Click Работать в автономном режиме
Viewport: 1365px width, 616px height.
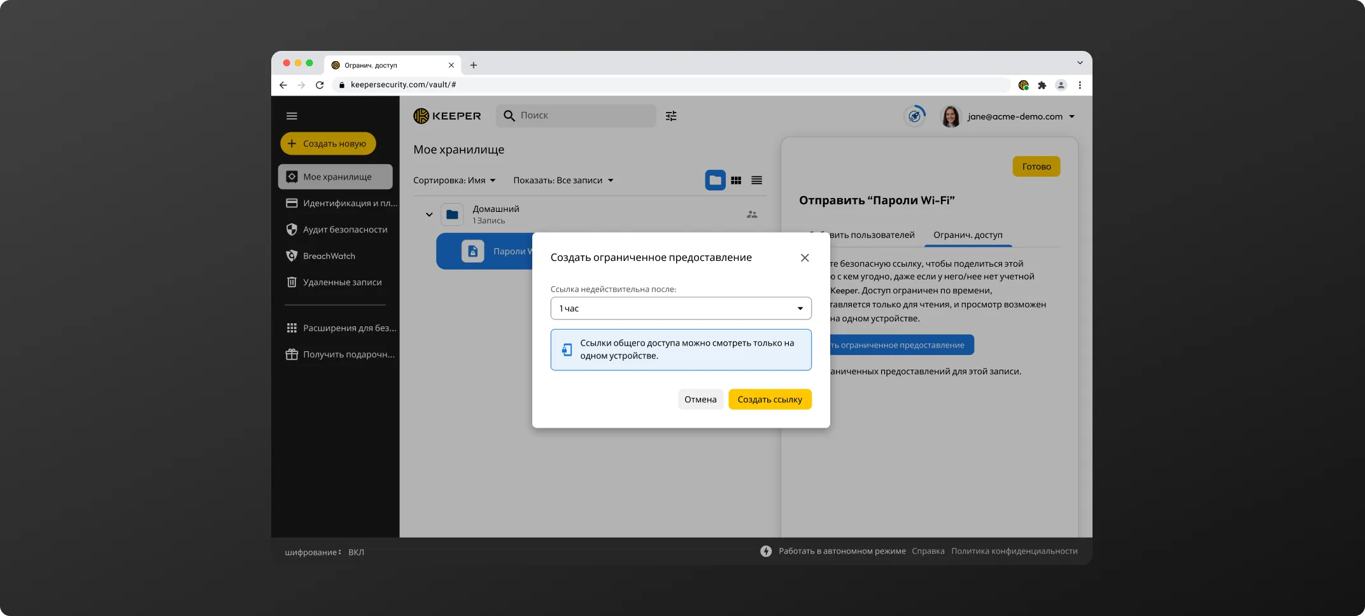coord(842,551)
